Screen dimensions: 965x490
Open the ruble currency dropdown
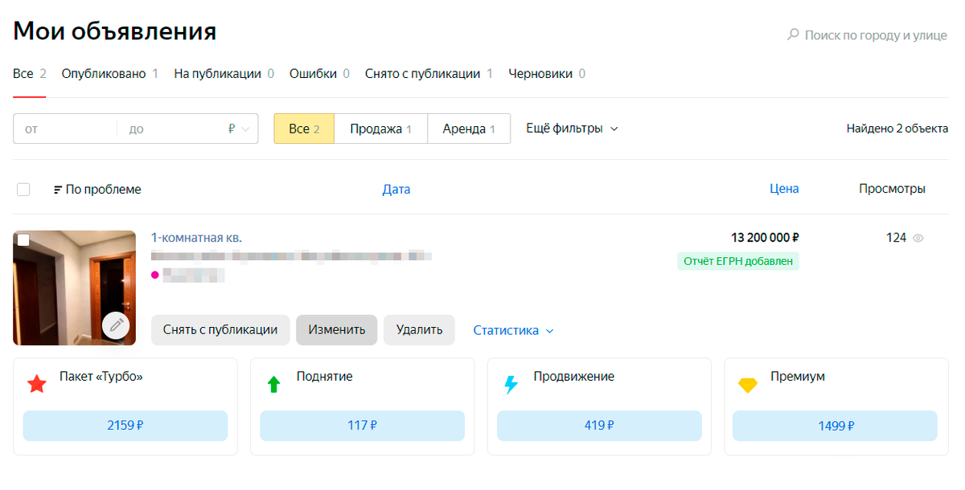(x=239, y=129)
